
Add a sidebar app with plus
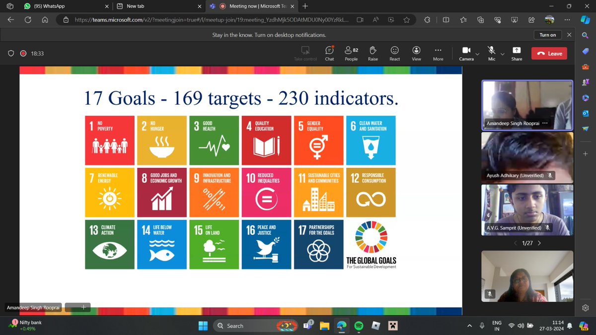585,154
